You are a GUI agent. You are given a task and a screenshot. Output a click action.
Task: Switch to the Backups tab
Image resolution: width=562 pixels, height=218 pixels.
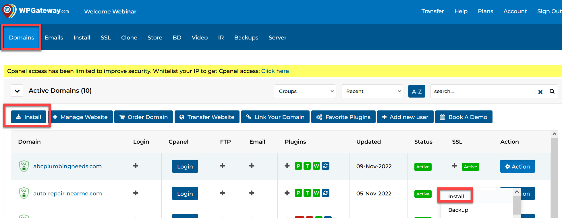point(246,37)
